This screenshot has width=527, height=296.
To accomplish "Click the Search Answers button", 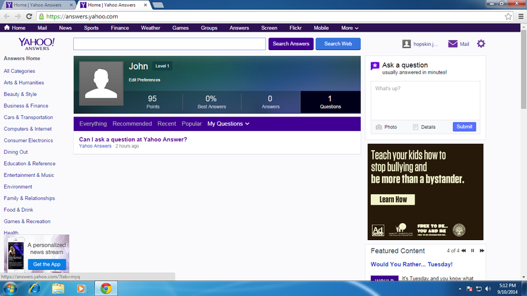I will tap(291, 44).
